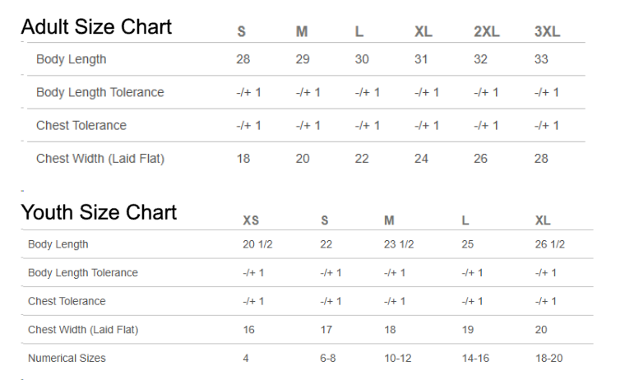Click youth Chest Tolerance row label
This screenshot has height=380, width=625.
pyautogui.click(x=67, y=301)
